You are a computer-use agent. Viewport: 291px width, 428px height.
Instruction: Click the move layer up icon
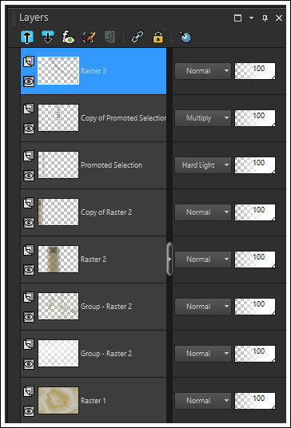click(x=27, y=37)
